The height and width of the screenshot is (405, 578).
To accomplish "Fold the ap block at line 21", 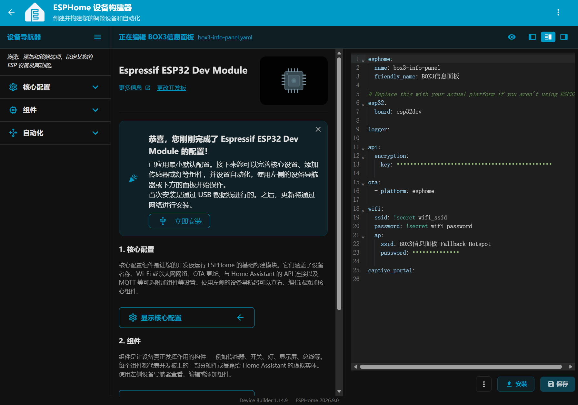I will (x=363, y=237).
